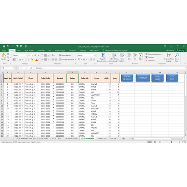
Task: Click the AutoSum sigma icon
Action: tap(146, 54)
